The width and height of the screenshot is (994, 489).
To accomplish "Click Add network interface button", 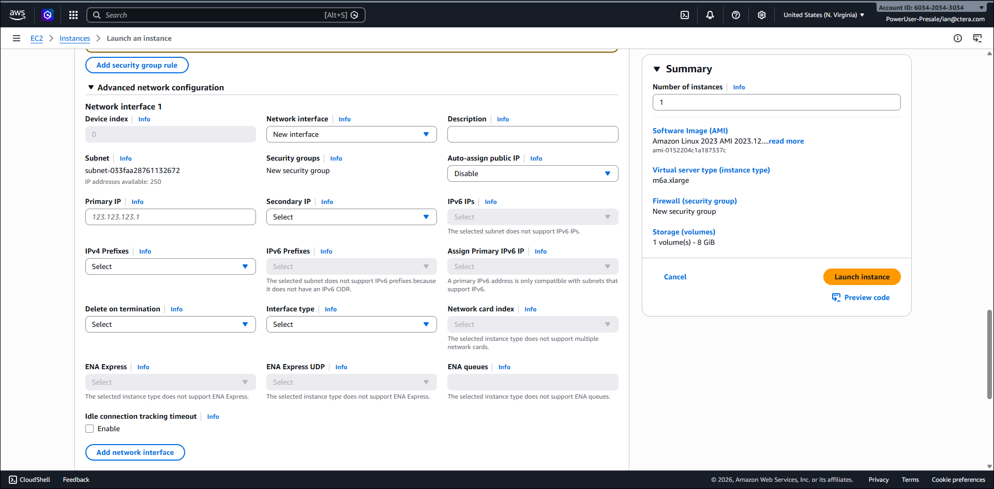I will 135,452.
